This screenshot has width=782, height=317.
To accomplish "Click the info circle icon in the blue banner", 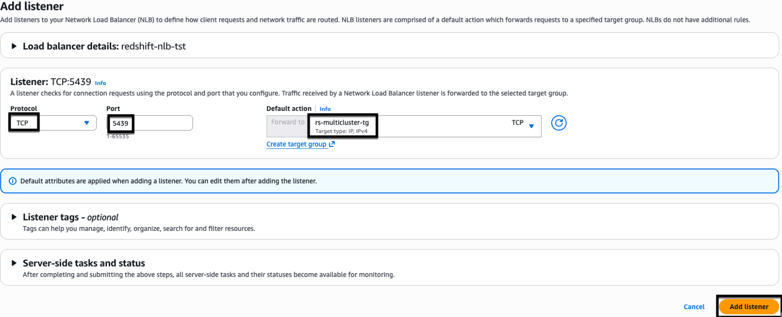I will pos(13,181).
